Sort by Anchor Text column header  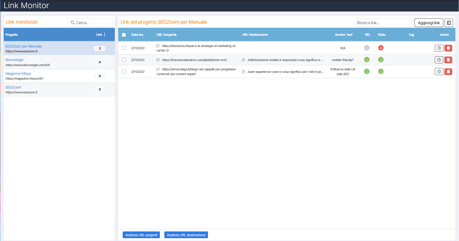click(344, 35)
